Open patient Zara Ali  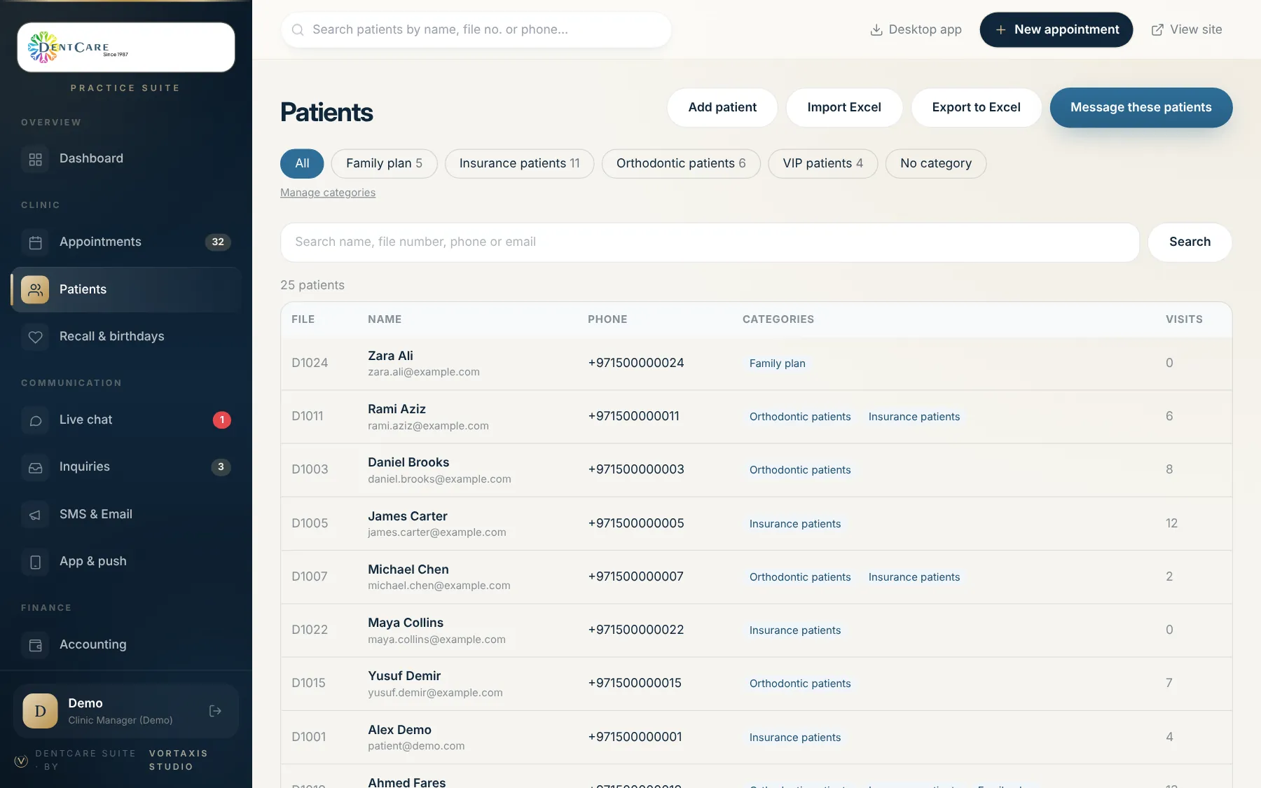tap(390, 356)
